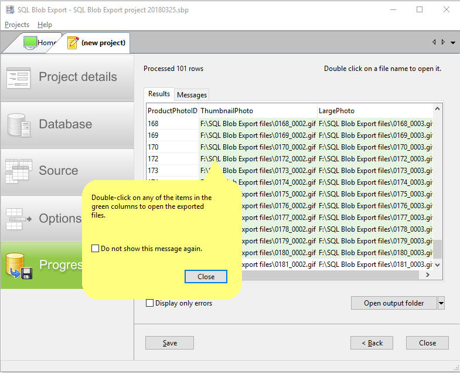Select large photo file 0176_0003
Image resolution: width=460 pixels, height=373 pixels.
[375, 206]
